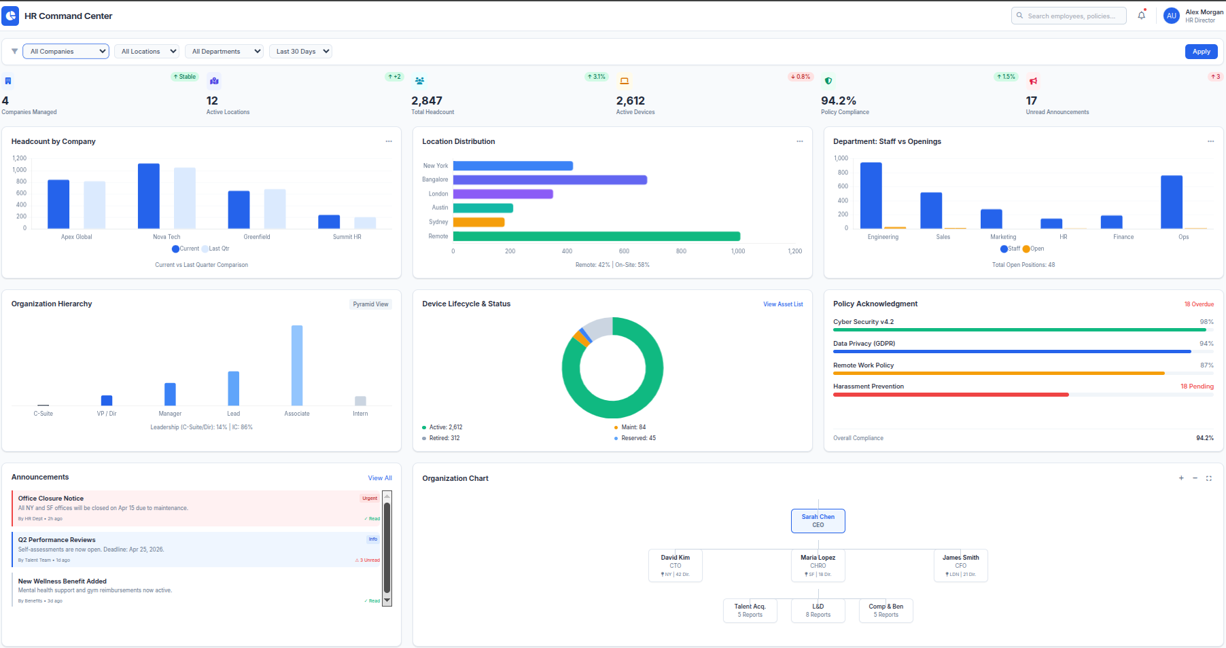Open the Last 30 Days dropdown
Image resolution: width=1226 pixels, height=648 pixels.
300,52
